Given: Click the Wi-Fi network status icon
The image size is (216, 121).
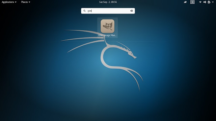Looking at the screenshot, I should [x=200, y=2].
